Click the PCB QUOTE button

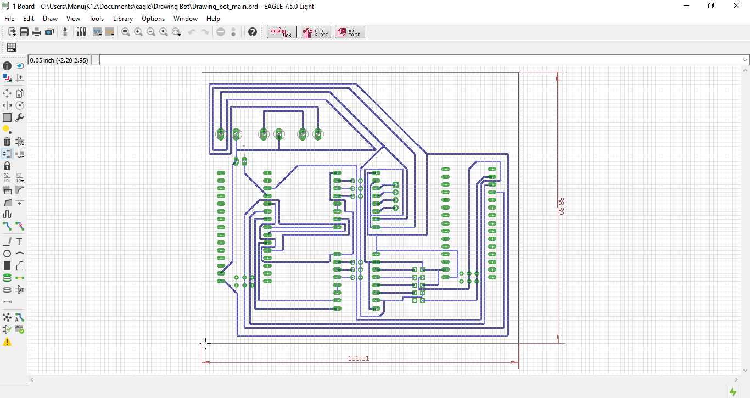pos(316,32)
